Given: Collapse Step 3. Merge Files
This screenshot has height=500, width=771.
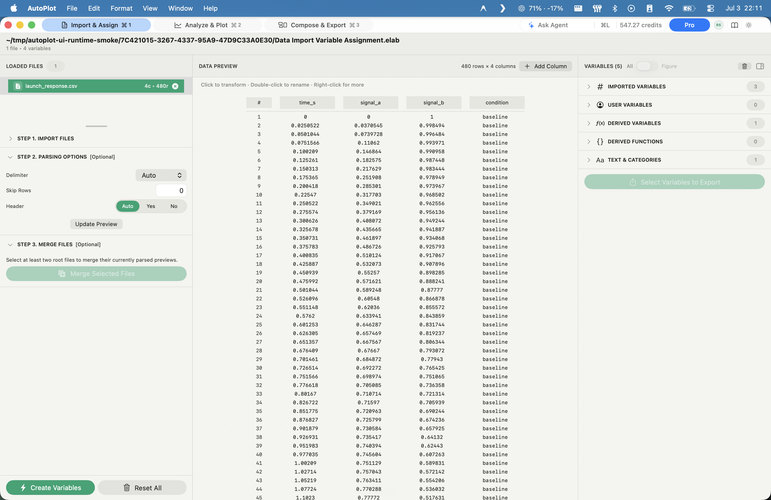Looking at the screenshot, I should pos(10,245).
